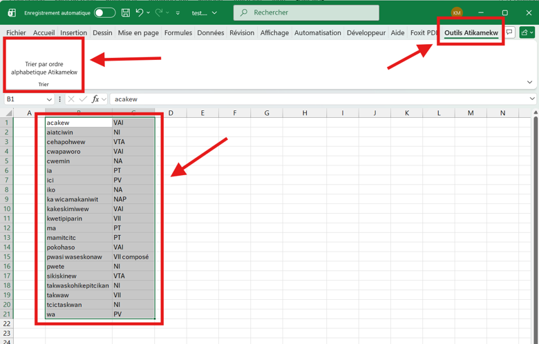The image size is (539, 344).
Task: Select the VII composé cell
Action: tap(133, 257)
